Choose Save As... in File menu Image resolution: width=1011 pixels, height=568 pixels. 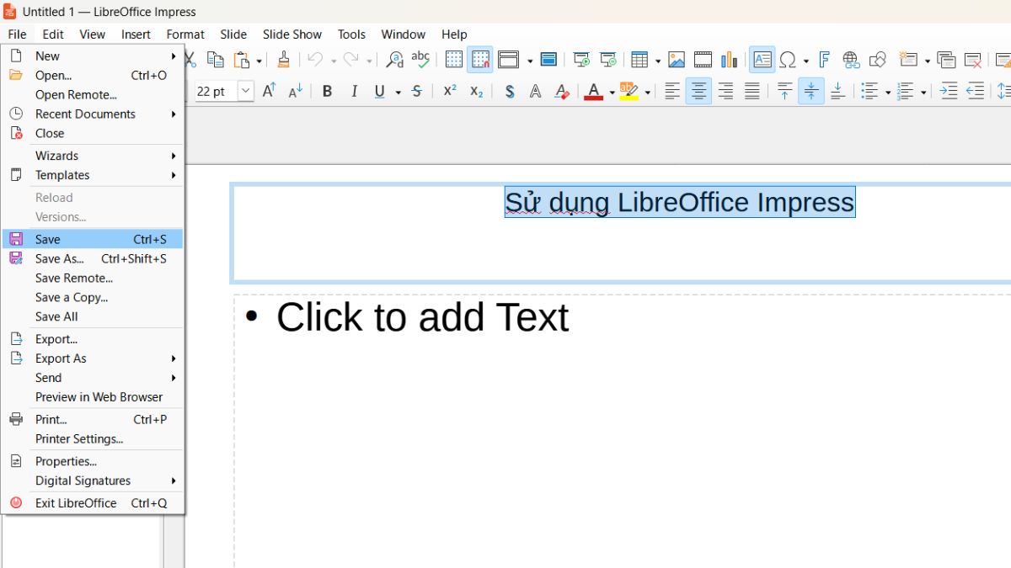(x=93, y=258)
